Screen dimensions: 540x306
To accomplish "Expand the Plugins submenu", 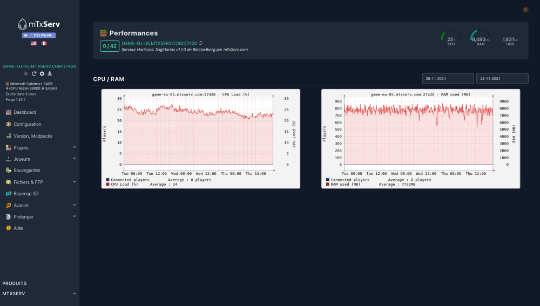I will click(75, 147).
